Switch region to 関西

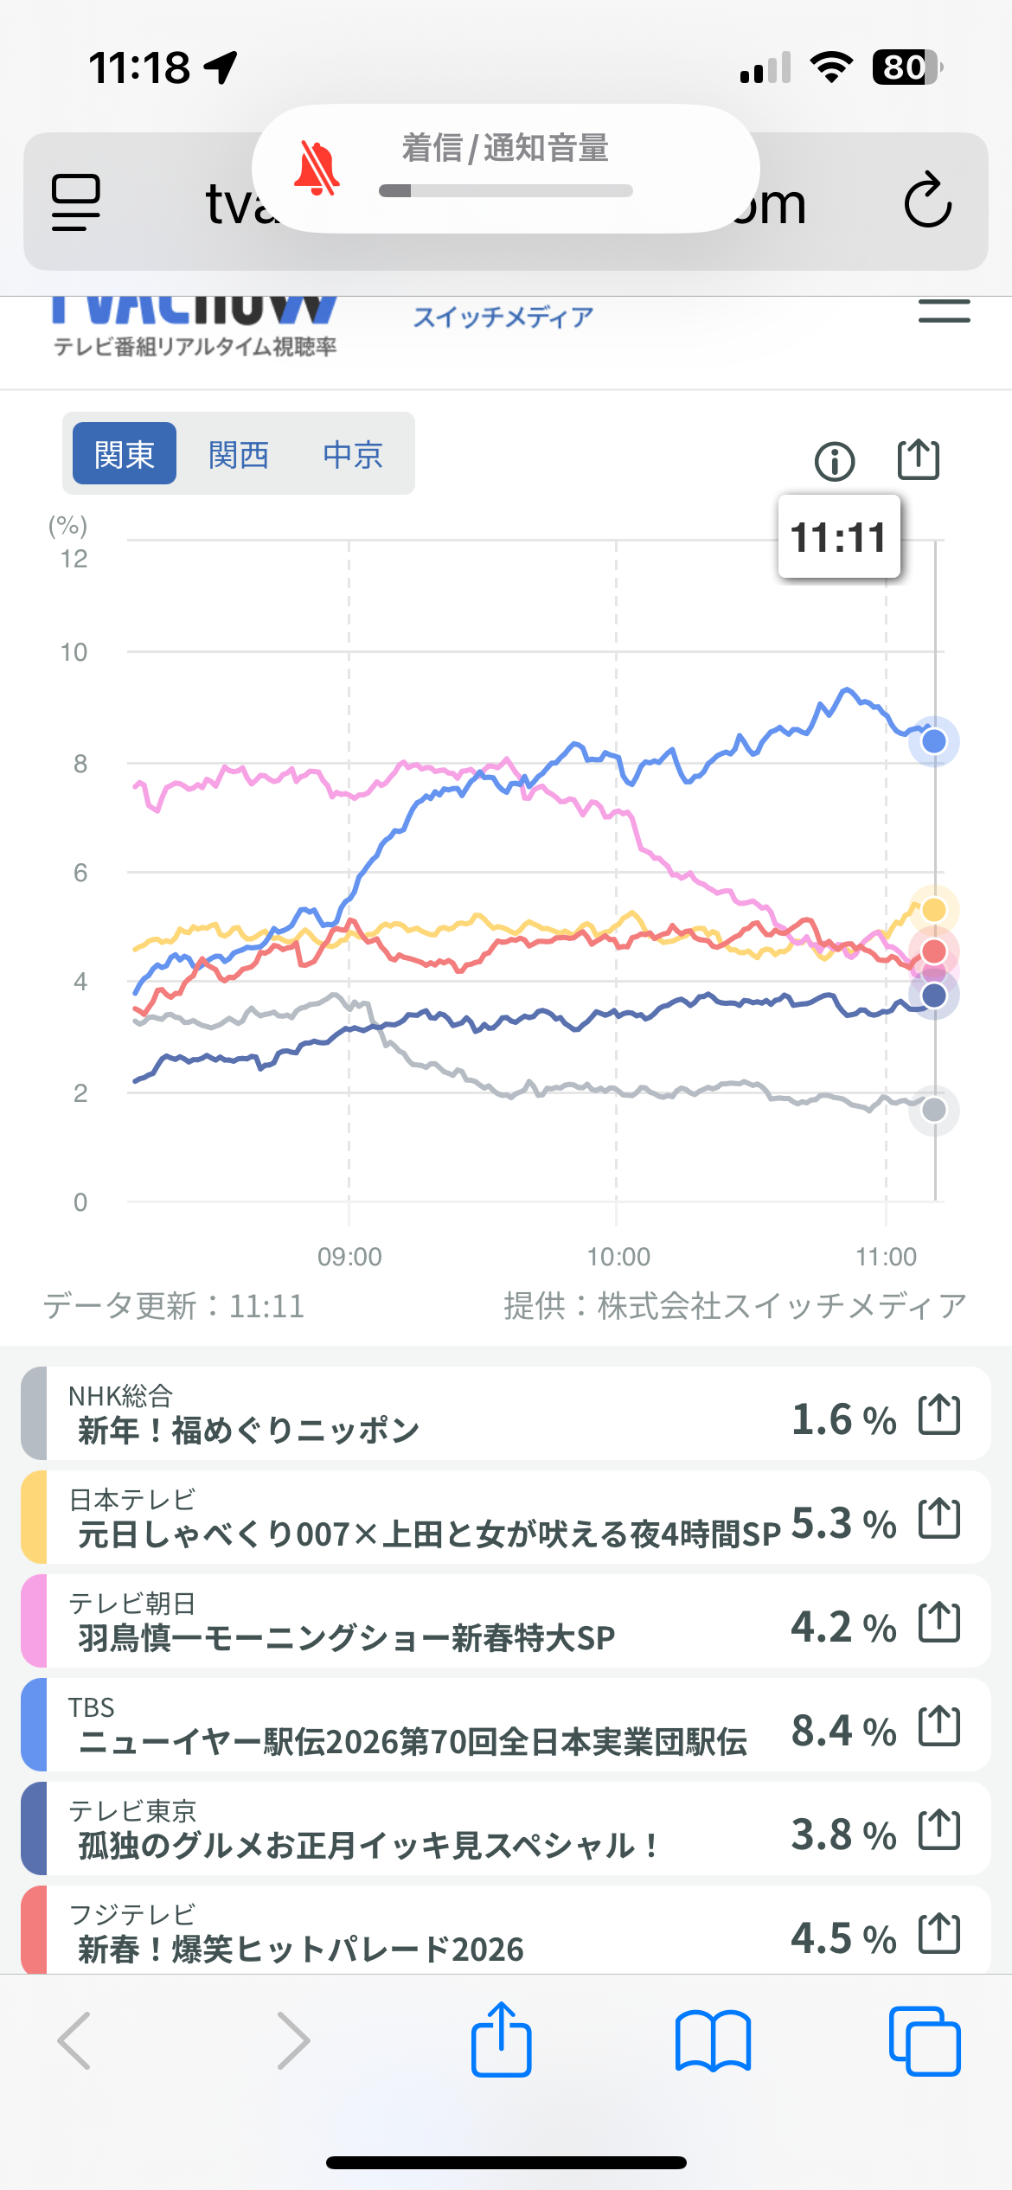pos(239,454)
